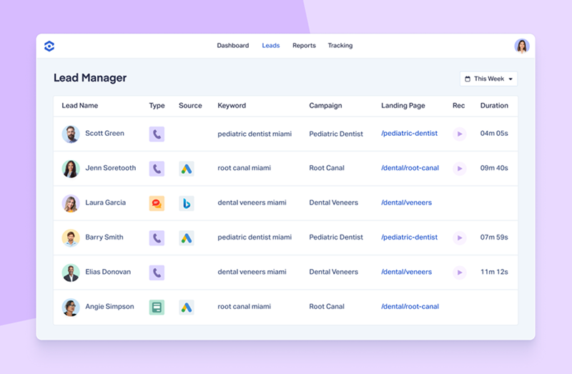The height and width of the screenshot is (374, 572).
Task: Click the Type column header
Action: pyautogui.click(x=157, y=106)
